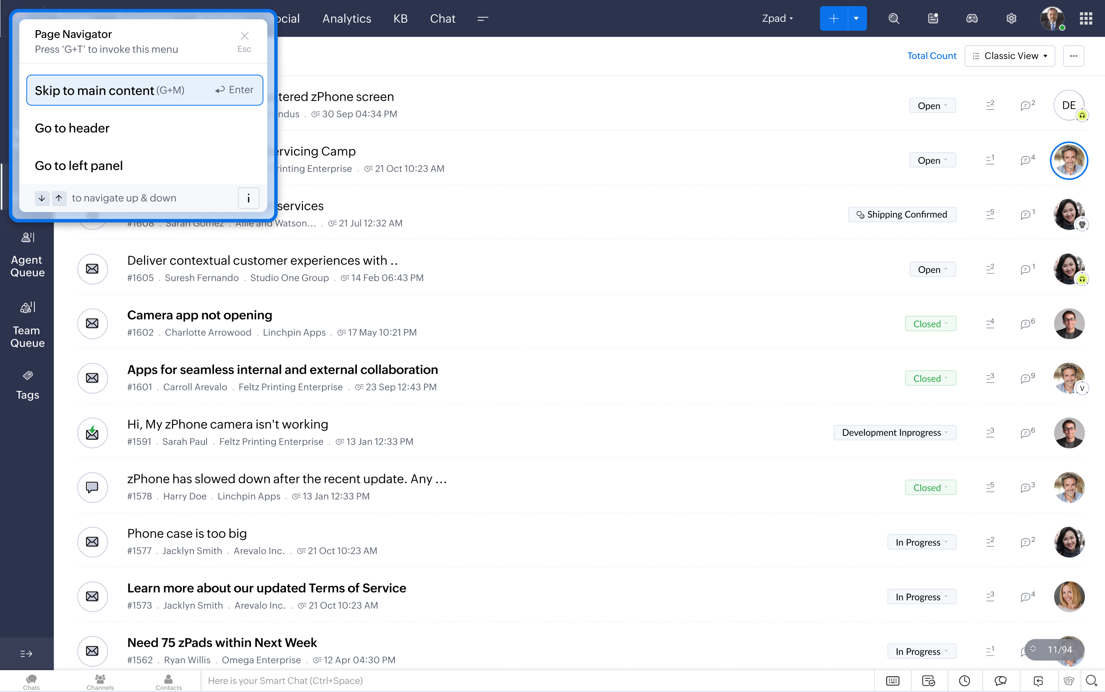Change Closed status of Camera app ticket

pos(930,324)
